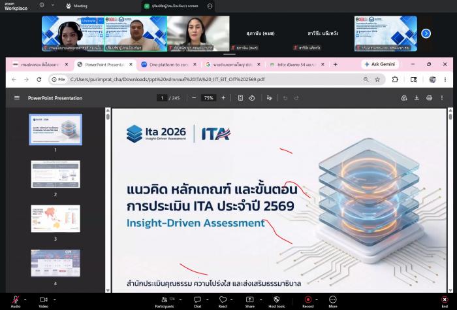Open Chrome three-dot menu
The height and width of the screenshot is (310, 457).
pos(445,79)
